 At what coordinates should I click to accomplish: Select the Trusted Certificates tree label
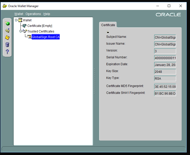41,31
